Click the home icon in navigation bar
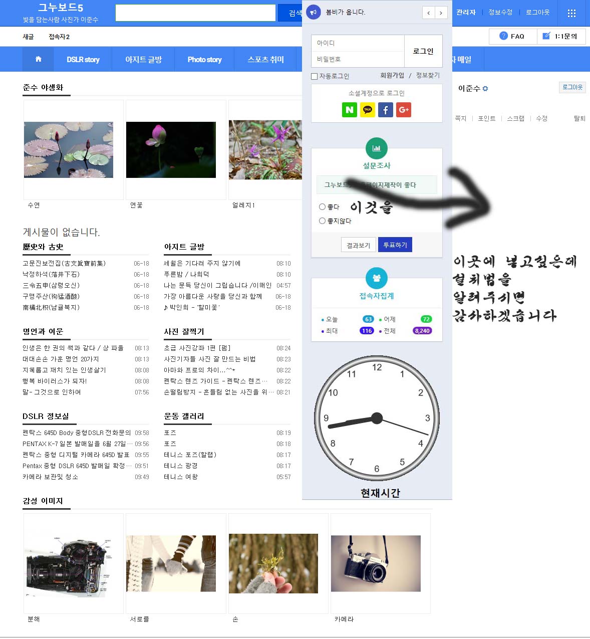 coord(38,59)
